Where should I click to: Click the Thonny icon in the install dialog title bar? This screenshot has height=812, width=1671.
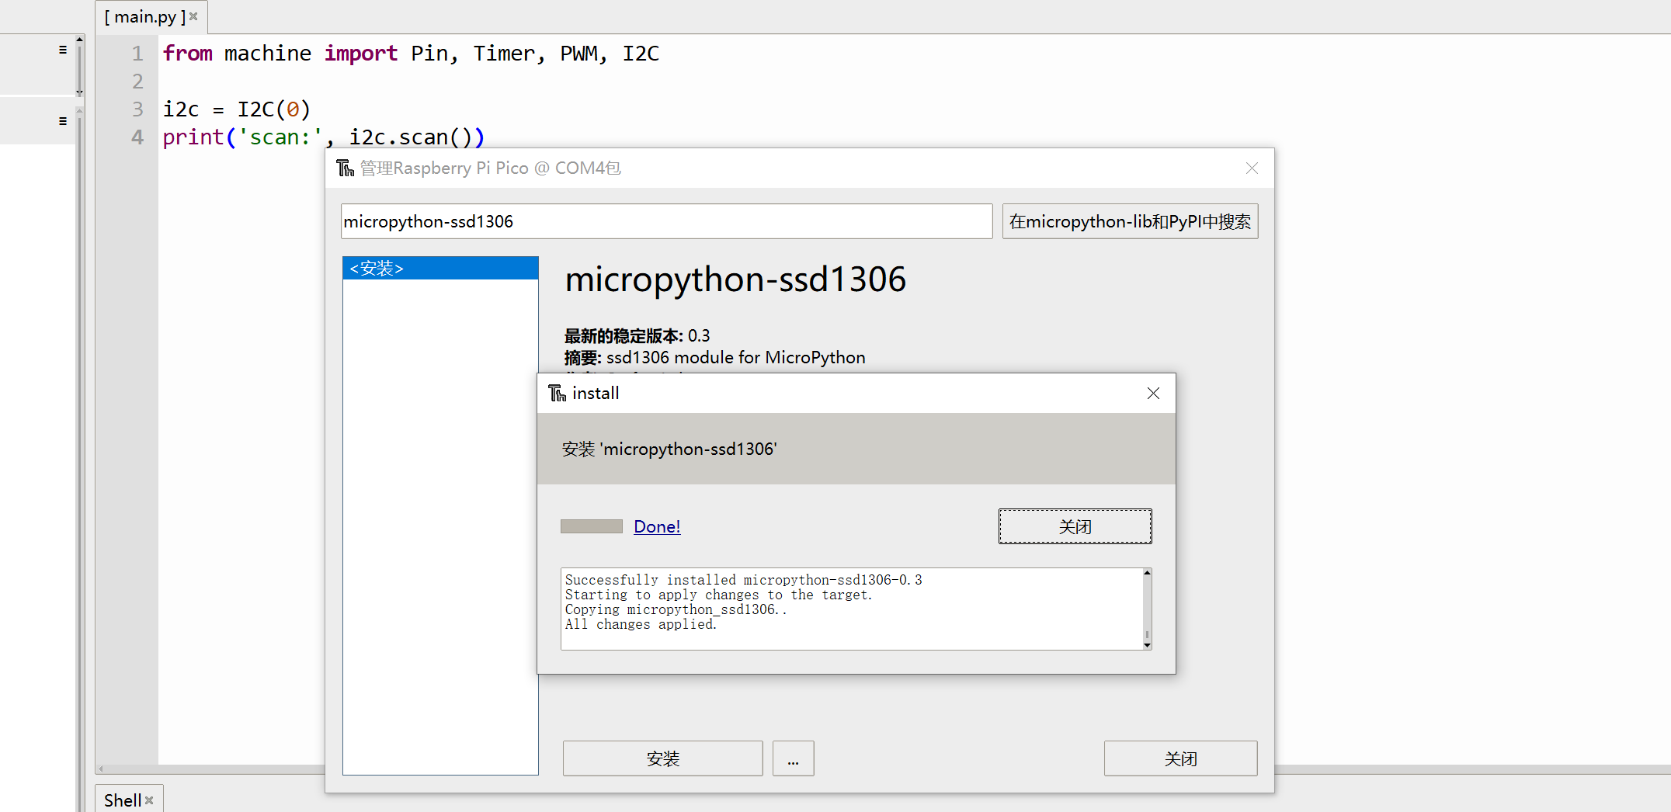[x=557, y=393]
